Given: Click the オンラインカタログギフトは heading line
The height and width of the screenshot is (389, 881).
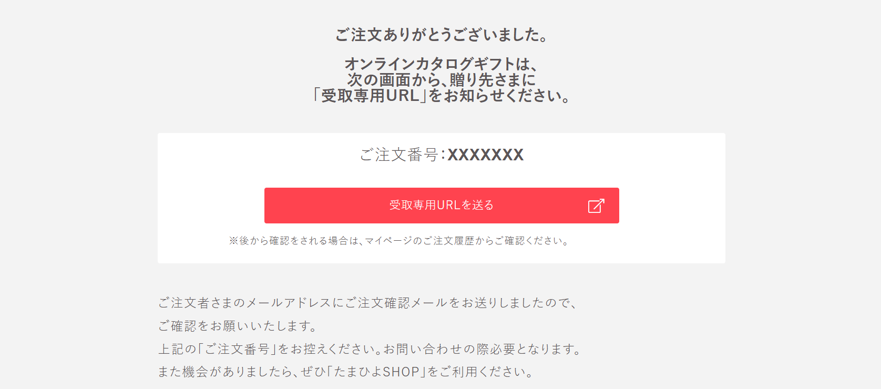Looking at the screenshot, I should [x=442, y=64].
